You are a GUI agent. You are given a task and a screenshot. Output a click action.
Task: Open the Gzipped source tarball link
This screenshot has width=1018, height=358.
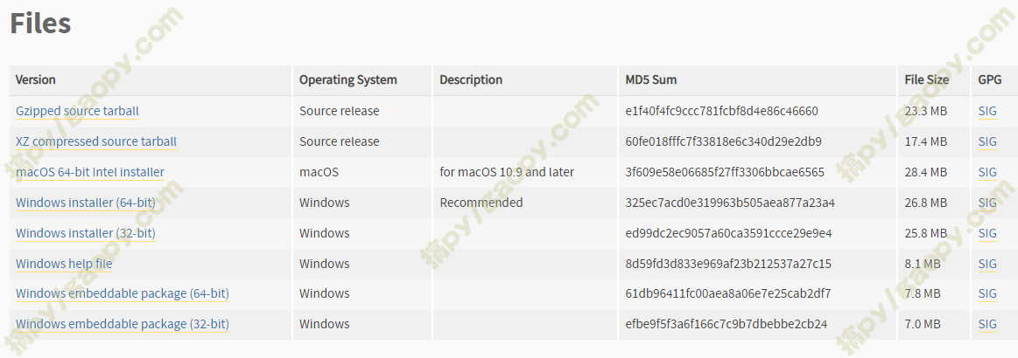point(77,112)
